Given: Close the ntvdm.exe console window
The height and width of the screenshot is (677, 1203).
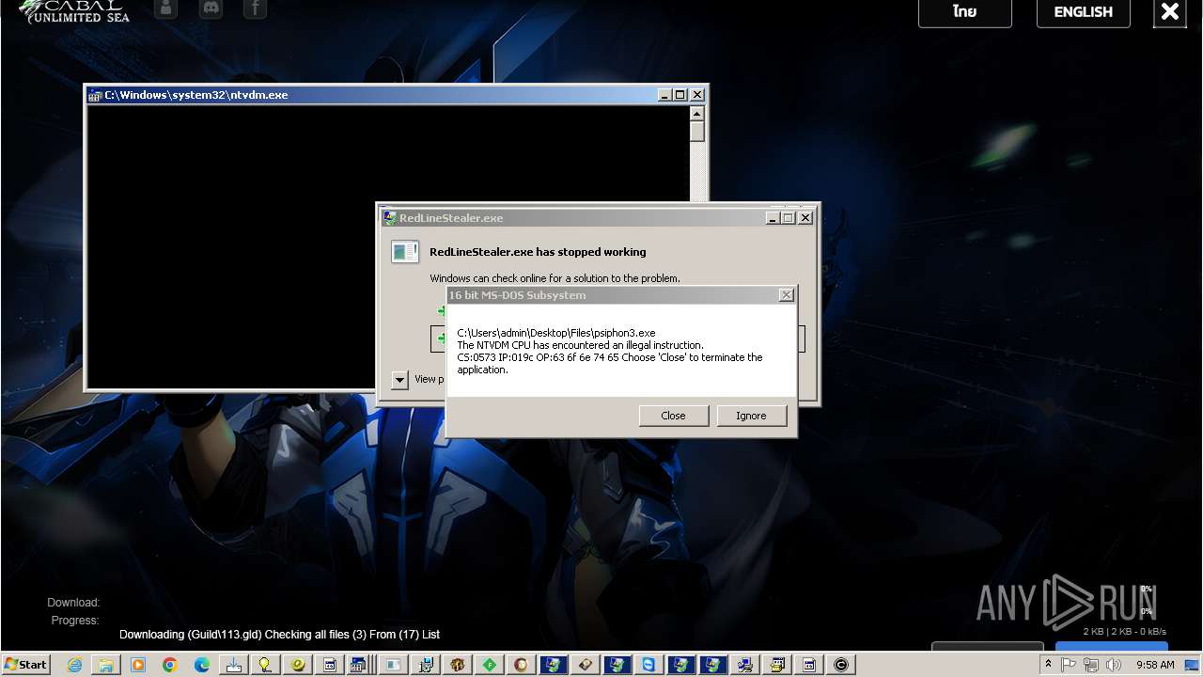Looking at the screenshot, I should (697, 95).
